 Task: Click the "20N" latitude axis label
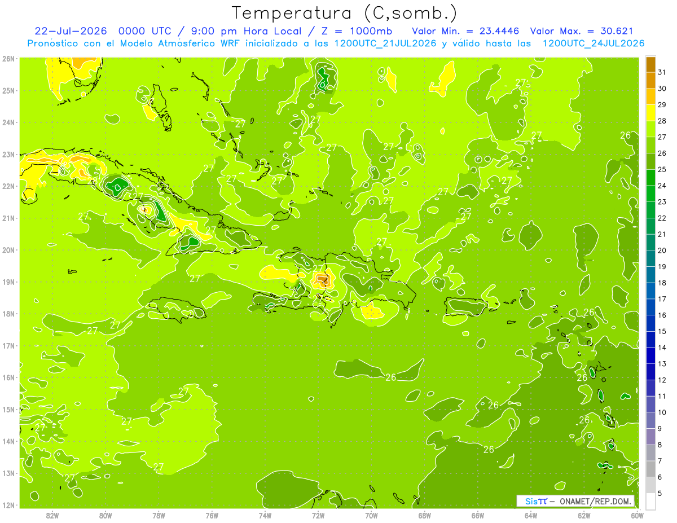8,250
